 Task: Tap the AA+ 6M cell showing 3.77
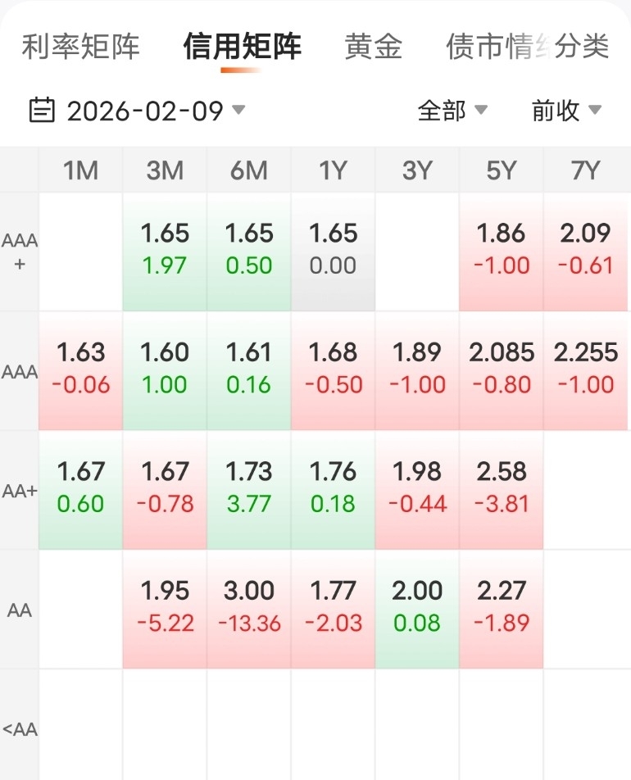pyautogui.click(x=249, y=487)
